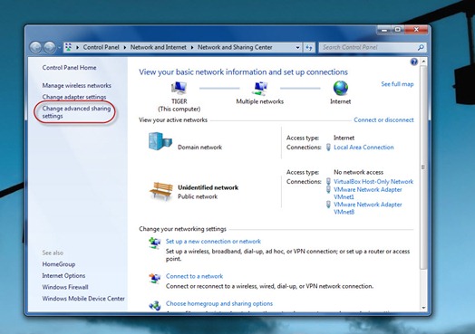The image size is (475, 334).
Task: Select Network and Internet in the breadcrumb
Action: (x=159, y=47)
